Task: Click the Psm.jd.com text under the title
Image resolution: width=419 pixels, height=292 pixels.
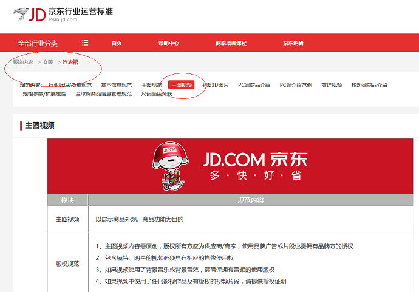Action: 63,19
